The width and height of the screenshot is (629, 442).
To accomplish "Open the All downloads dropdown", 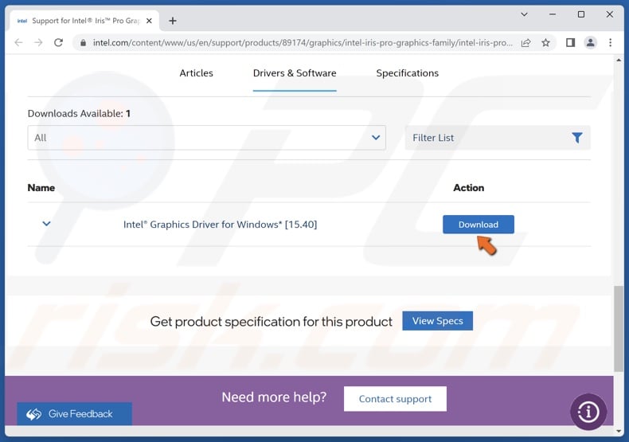I will pos(206,138).
